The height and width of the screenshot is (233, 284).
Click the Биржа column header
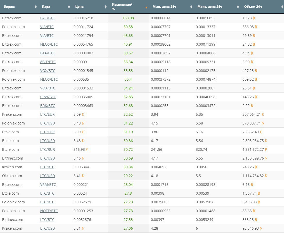9,7
